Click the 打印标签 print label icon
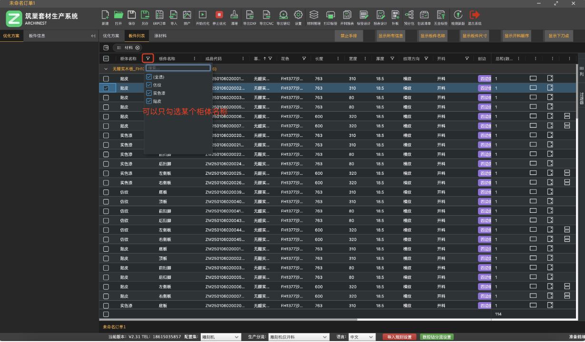585x342 pixels. 330,16
